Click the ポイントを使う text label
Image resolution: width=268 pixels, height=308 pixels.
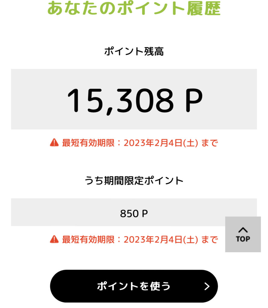tap(134, 286)
